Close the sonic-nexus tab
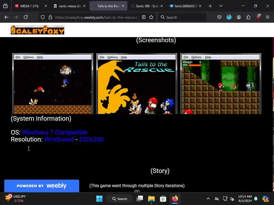 pos(84,6)
